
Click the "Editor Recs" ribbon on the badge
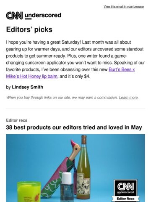click(x=125, y=199)
